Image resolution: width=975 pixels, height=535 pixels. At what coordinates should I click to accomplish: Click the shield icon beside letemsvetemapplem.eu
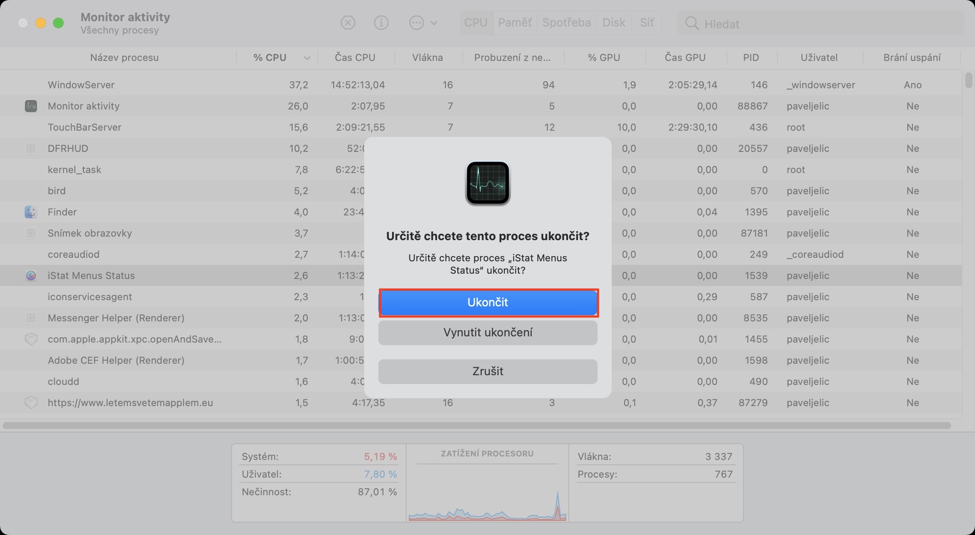tap(30, 403)
